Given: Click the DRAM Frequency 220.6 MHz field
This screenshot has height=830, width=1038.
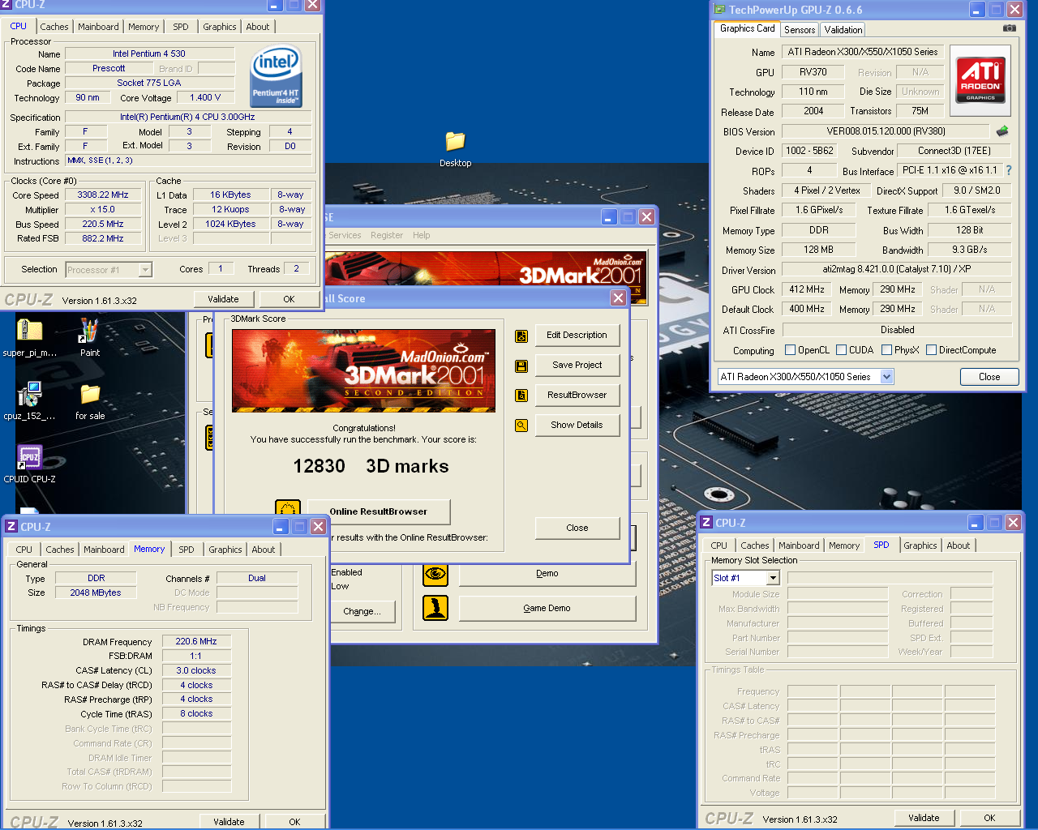Looking at the screenshot, I should tap(196, 641).
